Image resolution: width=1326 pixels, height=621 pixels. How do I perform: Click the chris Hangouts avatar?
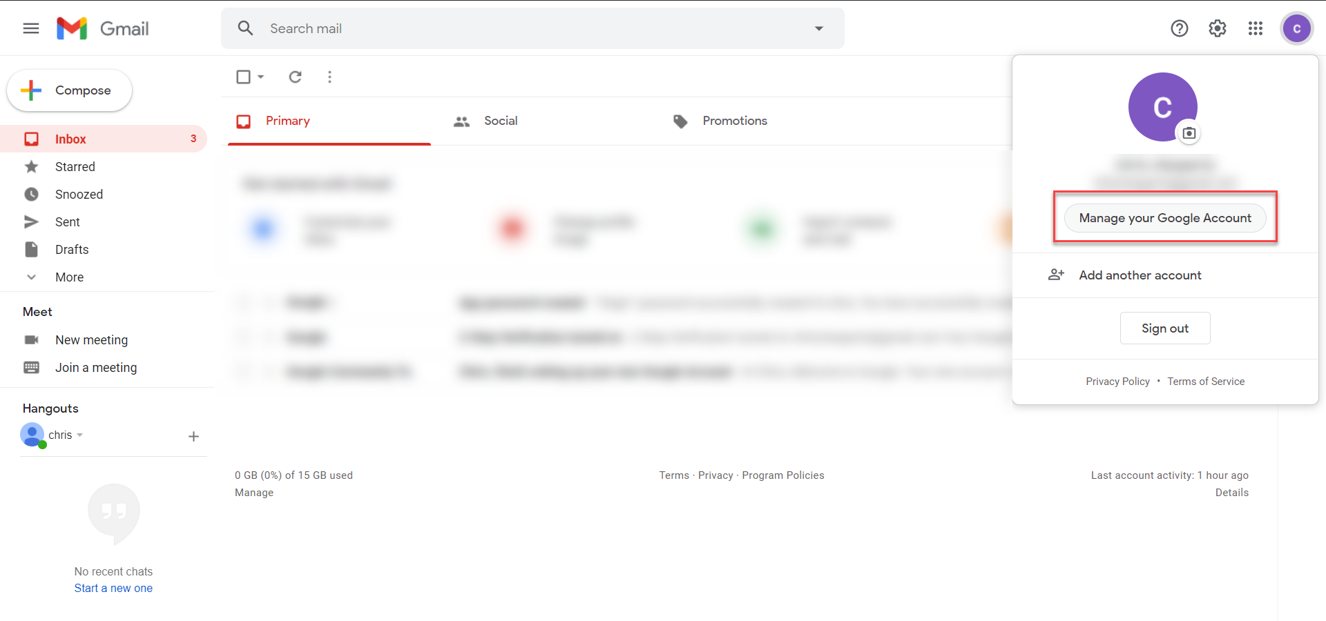coord(32,435)
